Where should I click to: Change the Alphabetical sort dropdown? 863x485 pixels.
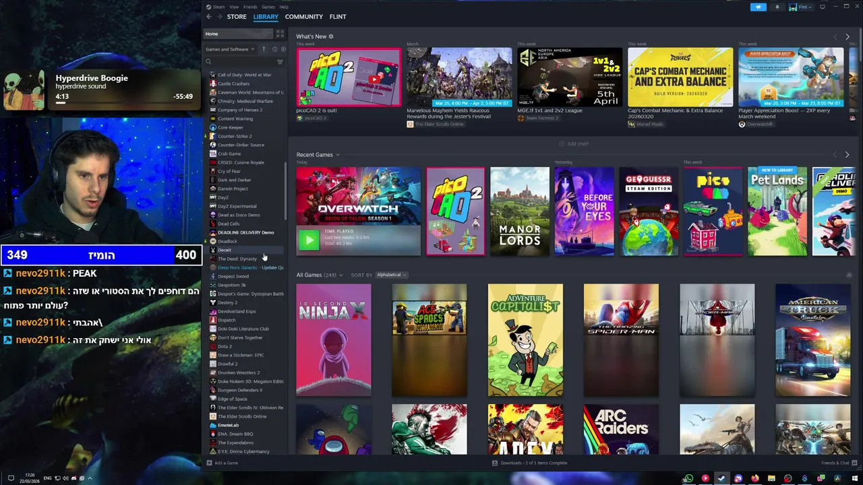tap(391, 275)
